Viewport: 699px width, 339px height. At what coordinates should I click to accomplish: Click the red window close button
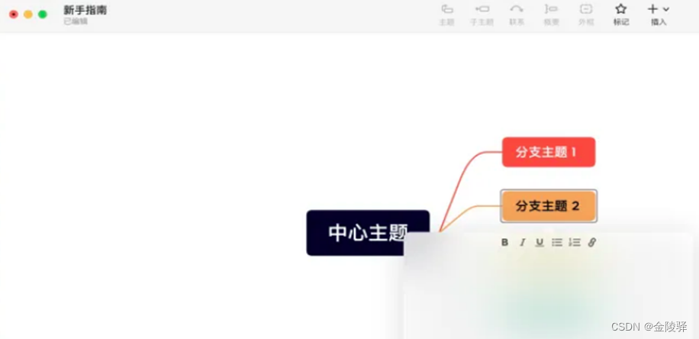click(14, 15)
